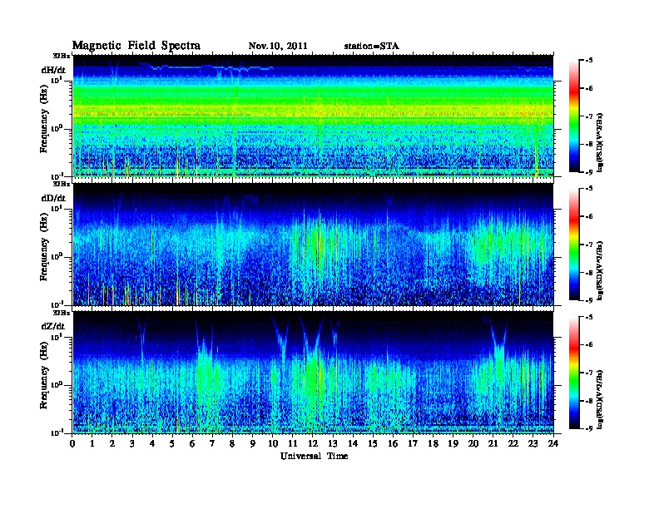Click the "Magnetic Field Spectra" title

[136, 46]
